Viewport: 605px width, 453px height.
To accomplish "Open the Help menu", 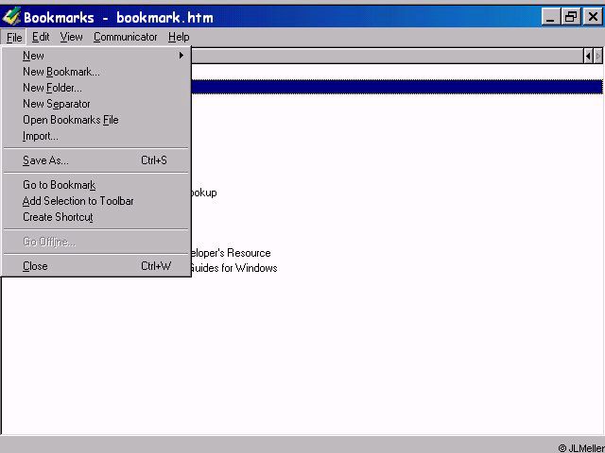I will pyautogui.click(x=179, y=37).
